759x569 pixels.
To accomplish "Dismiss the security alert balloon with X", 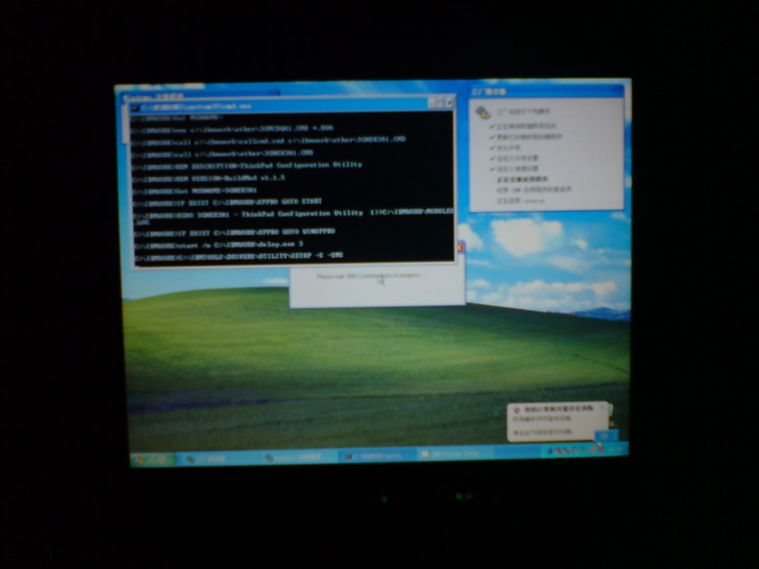I will pos(602,409).
